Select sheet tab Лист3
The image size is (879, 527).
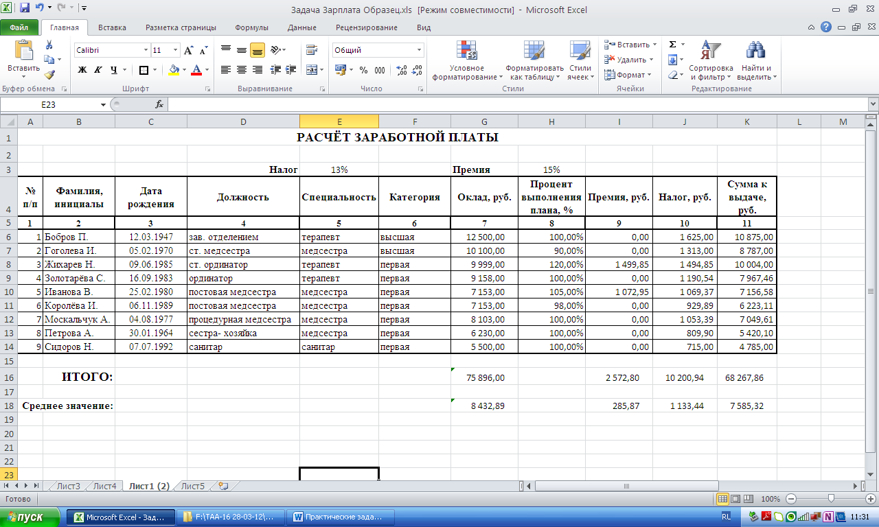click(x=68, y=486)
